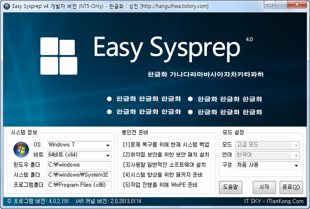Click the Easy Sysprep title bar app icon

tap(7, 6)
